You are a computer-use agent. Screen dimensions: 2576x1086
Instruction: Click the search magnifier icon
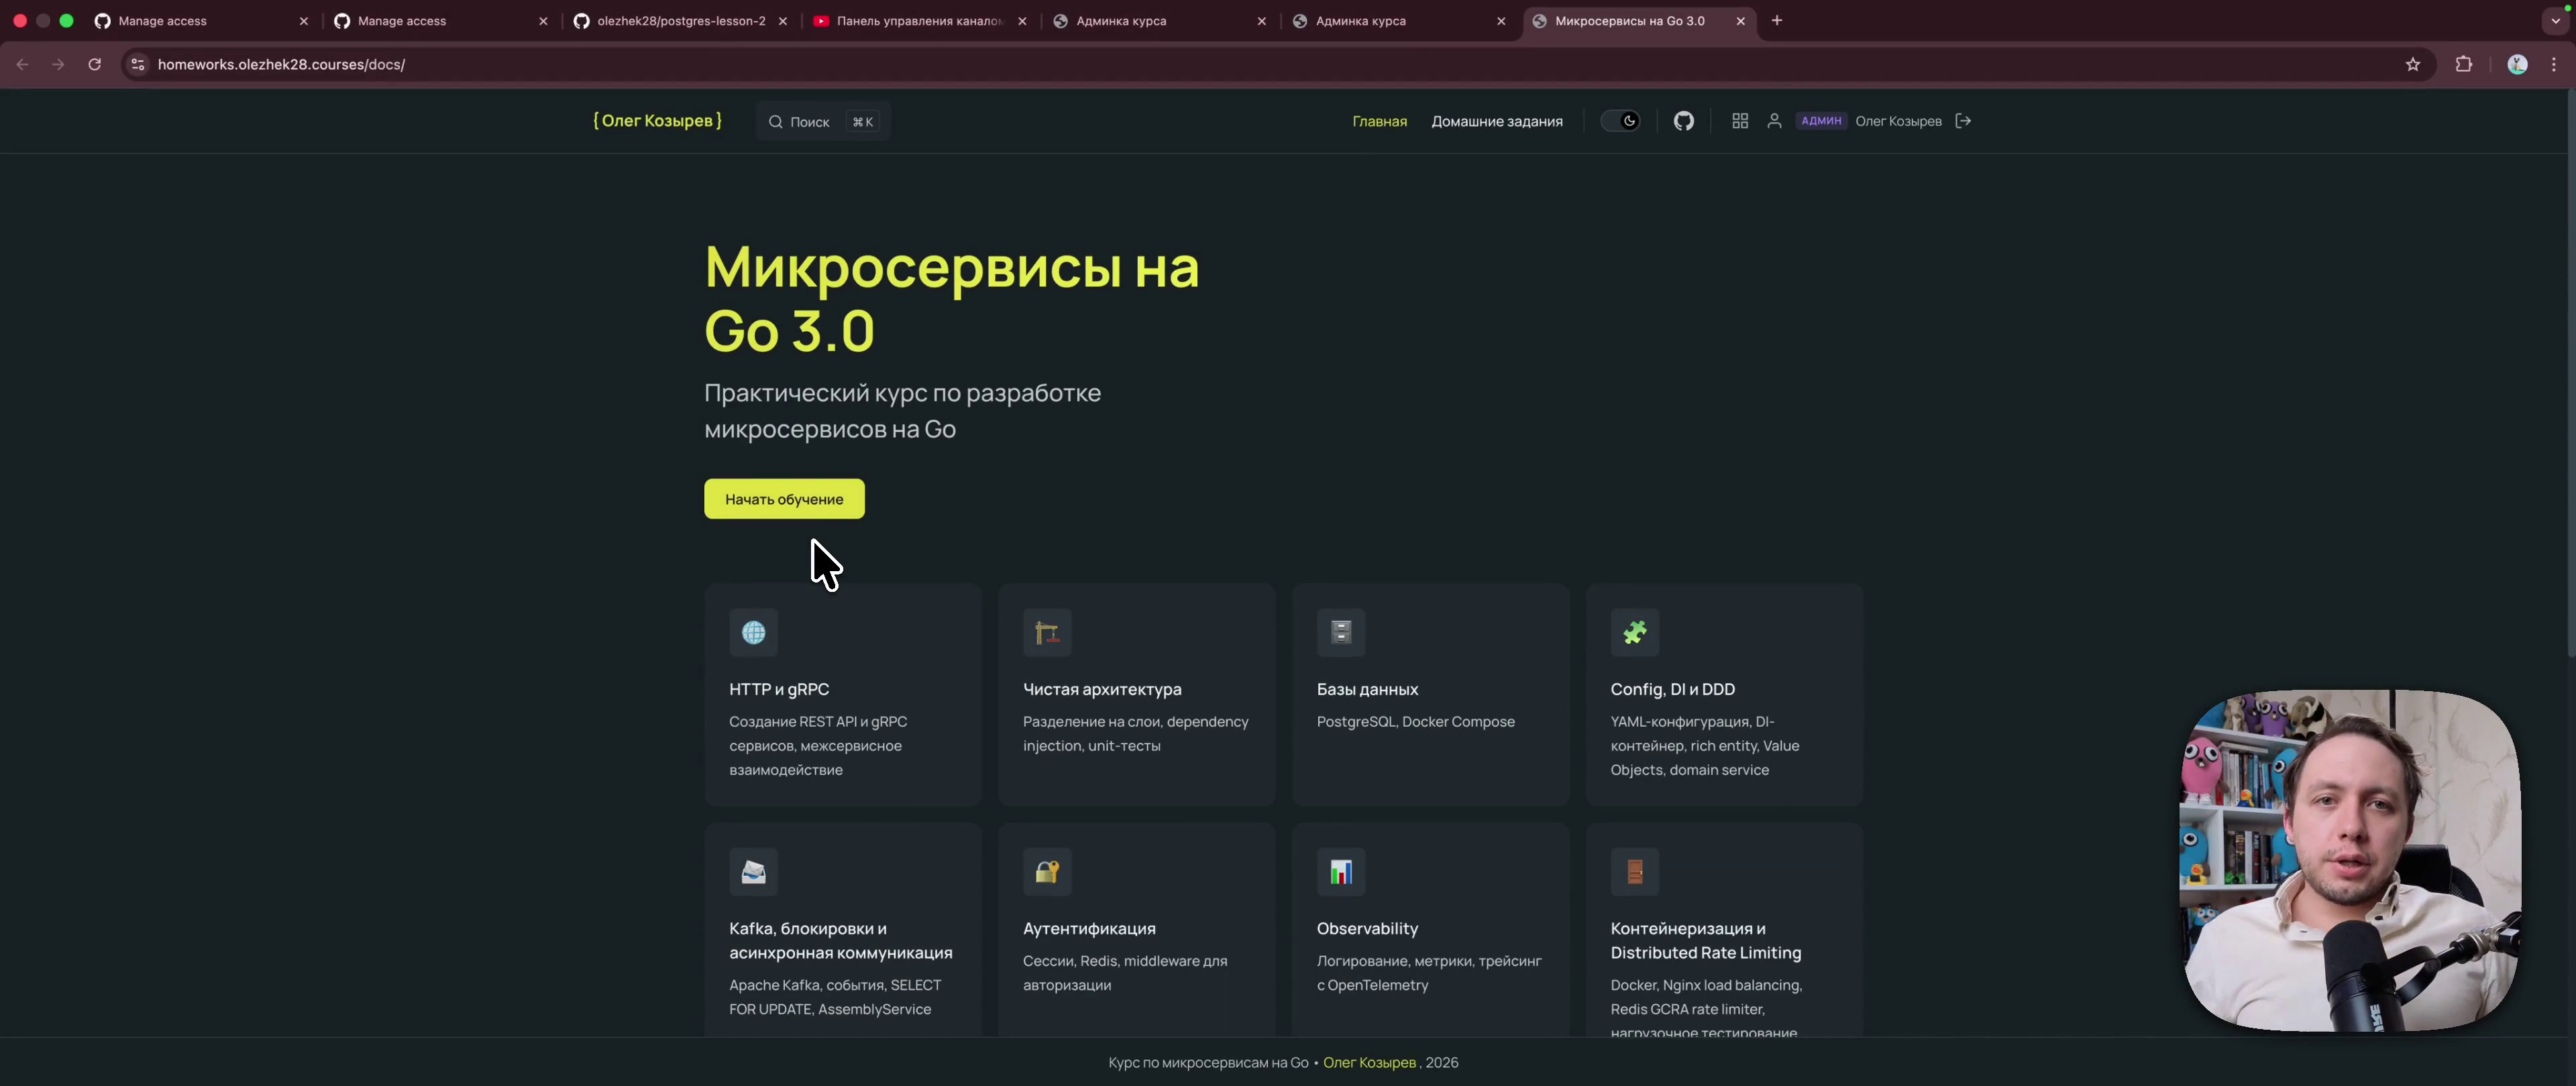(775, 122)
